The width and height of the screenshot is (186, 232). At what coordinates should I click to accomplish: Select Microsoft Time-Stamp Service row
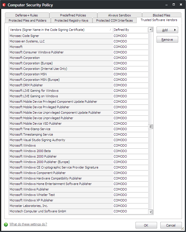click(79, 129)
